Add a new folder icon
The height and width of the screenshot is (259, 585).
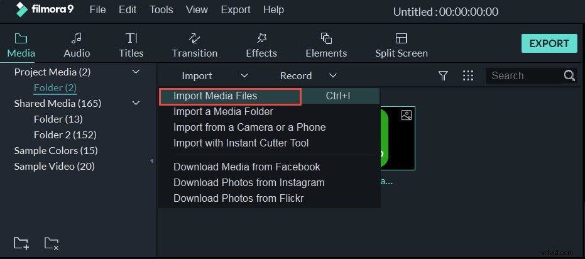[x=21, y=243]
